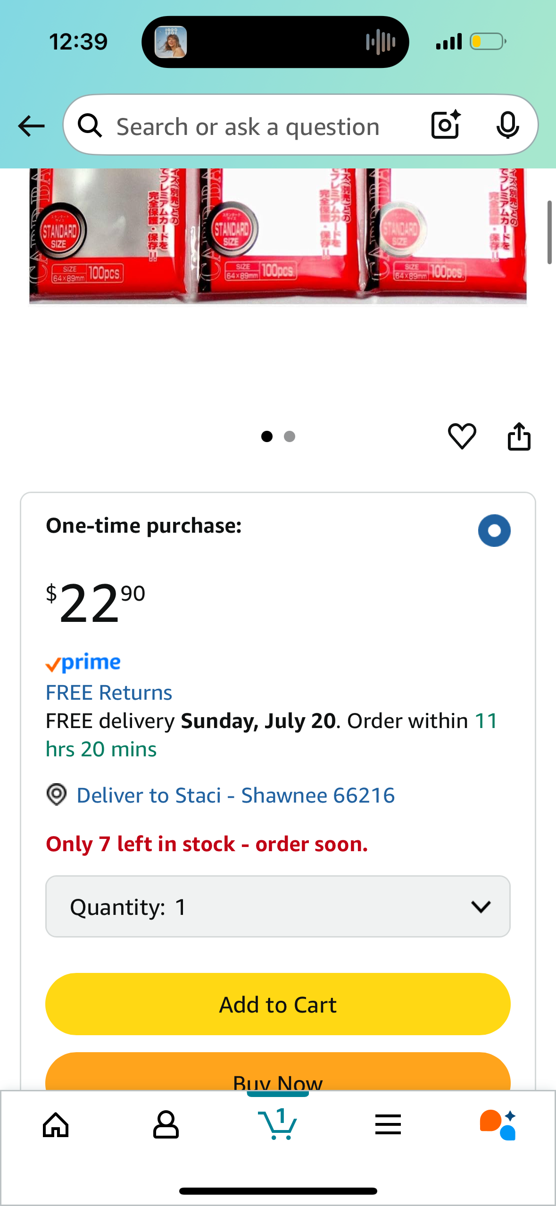Viewport: 556px width, 1206px height.
Task: Go to the Home tab
Action: [x=56, y=1125]
